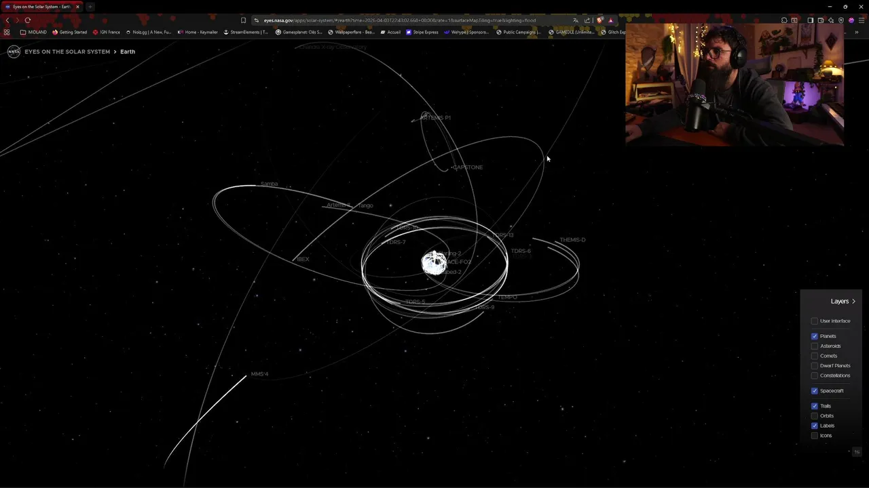Enable the Asteroids layer checkbox
This screenshot has width=869, height=488.
(815, 346)
